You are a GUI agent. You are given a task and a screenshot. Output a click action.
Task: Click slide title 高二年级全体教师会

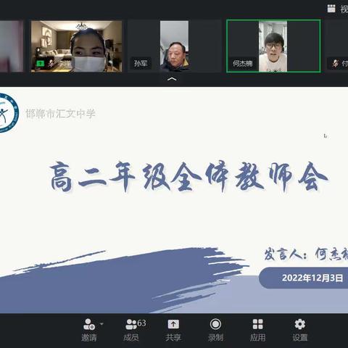(x=188, y=177)
